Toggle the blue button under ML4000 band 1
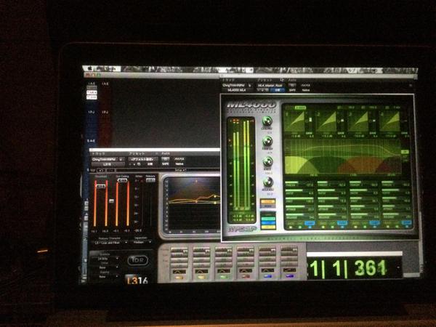The width and height of the screenshot is (436, 327). point(310,223)
